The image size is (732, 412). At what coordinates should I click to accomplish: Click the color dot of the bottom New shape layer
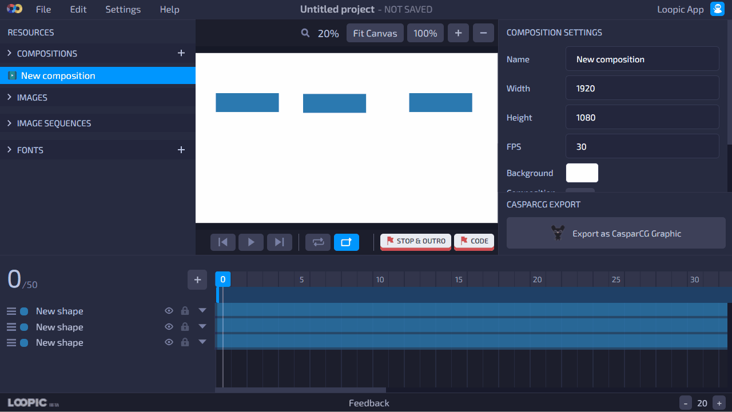coord(24,342)
